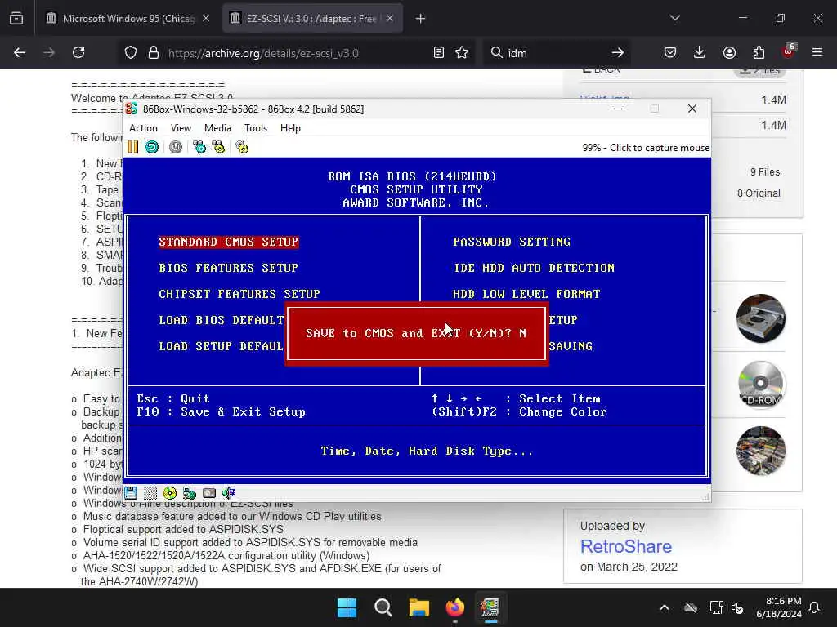Image resolution: width=837 pixels, height=627 pixels.
Task: Go back in Firefox
Action: (x=20, y=52)
